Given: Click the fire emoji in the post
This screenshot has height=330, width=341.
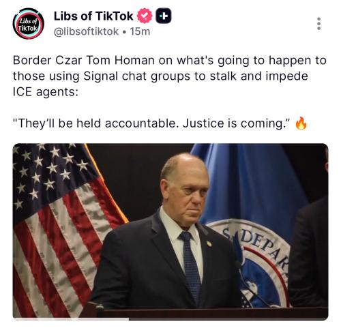Looking at the screenshot, I should pos(301,123).
